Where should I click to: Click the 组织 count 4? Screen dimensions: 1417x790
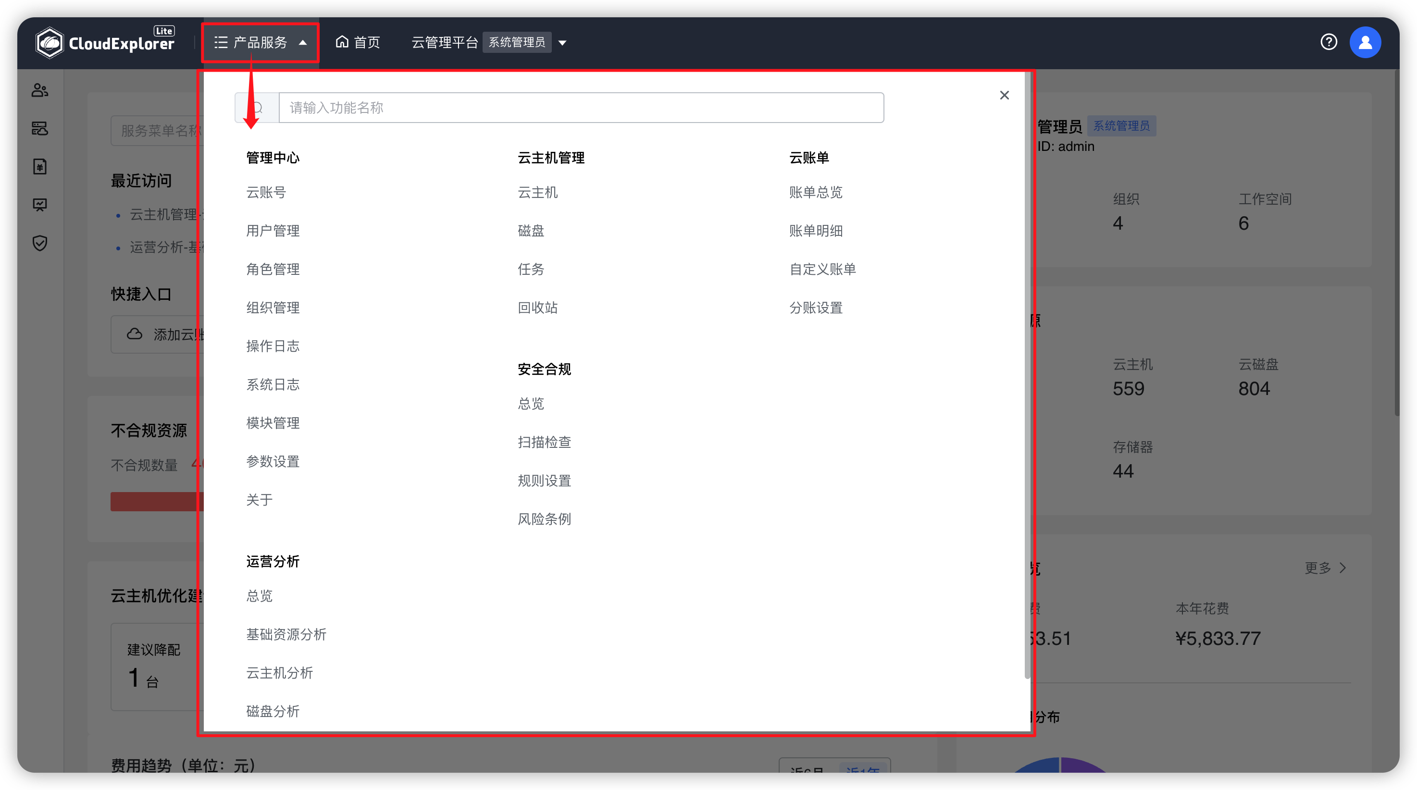(1118, 224)
